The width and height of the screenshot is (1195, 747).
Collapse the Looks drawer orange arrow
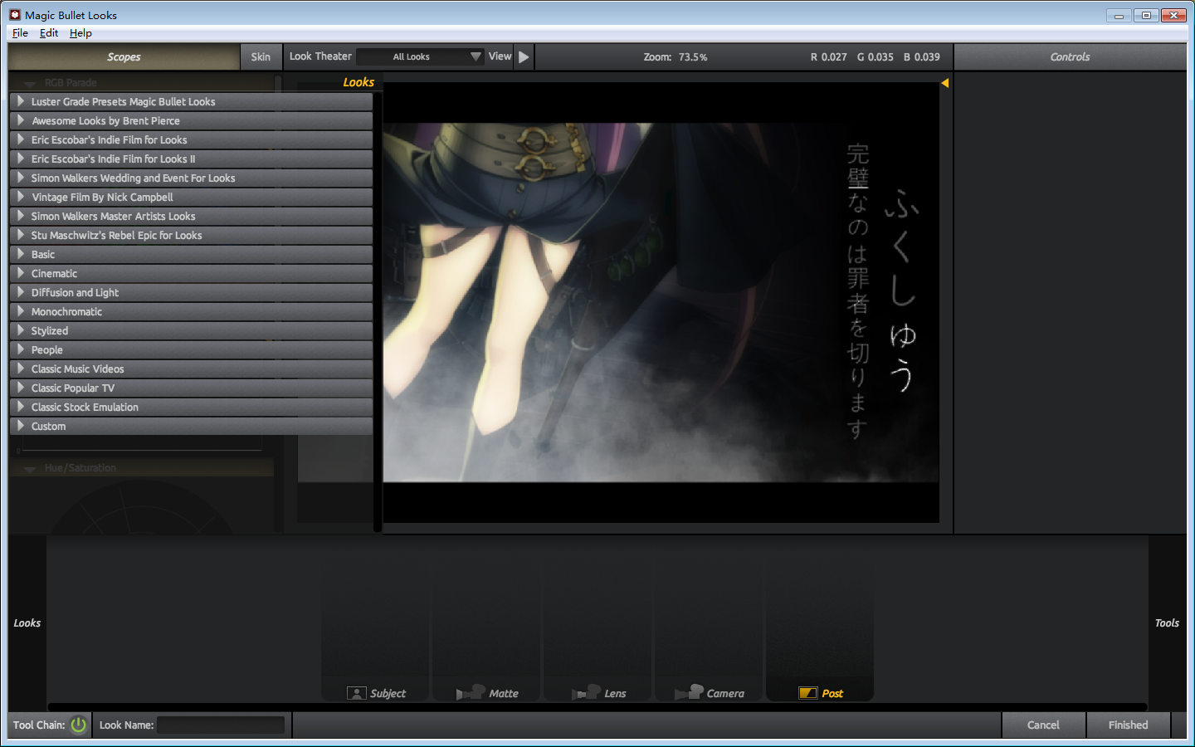(x=944, y=83)
